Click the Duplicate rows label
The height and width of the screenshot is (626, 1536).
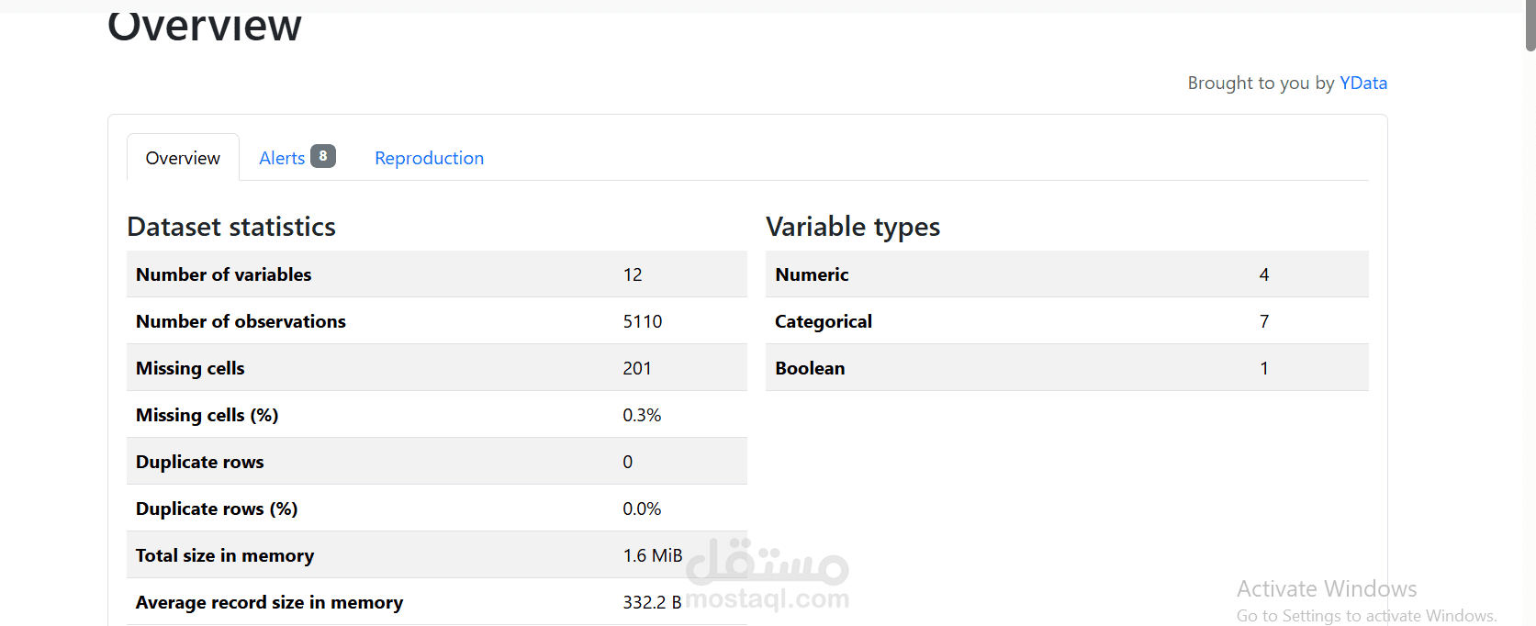pos(200,462)
